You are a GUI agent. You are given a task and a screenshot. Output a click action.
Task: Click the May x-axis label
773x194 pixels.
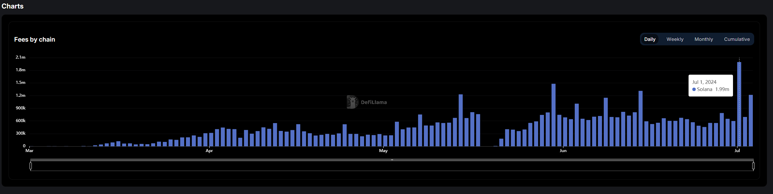click(383, 151)
